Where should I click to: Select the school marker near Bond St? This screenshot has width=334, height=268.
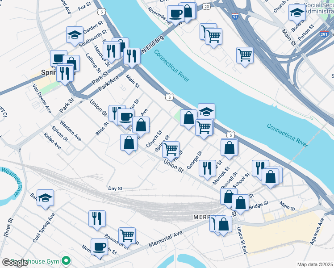(x=297, y=13)
